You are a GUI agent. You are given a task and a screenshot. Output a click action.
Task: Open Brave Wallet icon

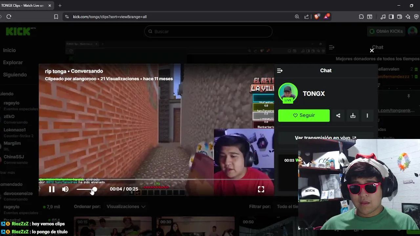pos(400,17)
